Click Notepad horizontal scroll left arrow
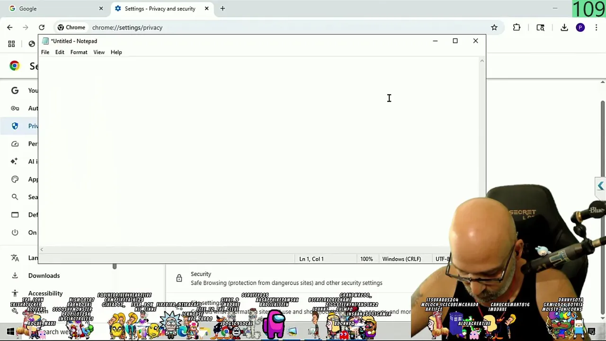The height and width of the screenshot is (341, 606). click(x=42, y=250)
